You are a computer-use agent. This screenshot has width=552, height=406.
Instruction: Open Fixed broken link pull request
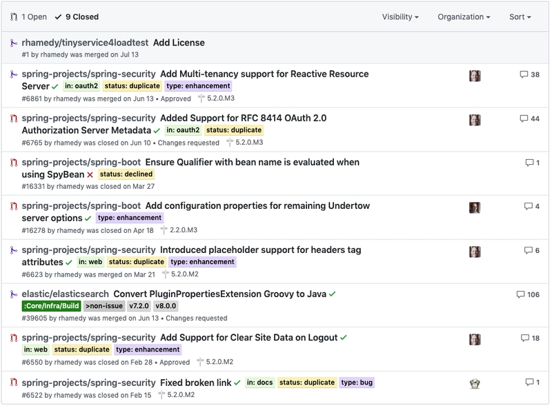(196, 383)
